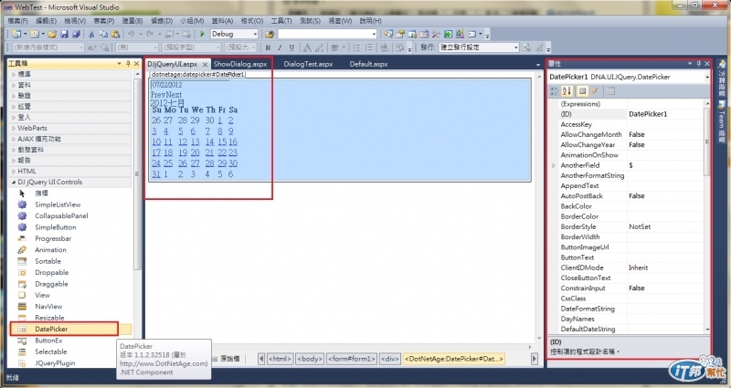Click the New Project toolbar icon
Screen dimensions: 731x388
[16, 34]
